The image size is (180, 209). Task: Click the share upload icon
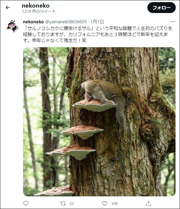pyautogui.click(x=148, y=204)
